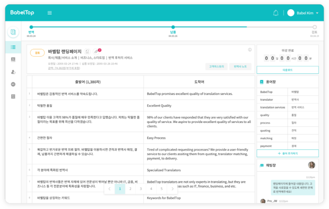Click the 다운로드 button
Image resolution: width=329 pixels, height=209 pixels.
tap(287, 70)
